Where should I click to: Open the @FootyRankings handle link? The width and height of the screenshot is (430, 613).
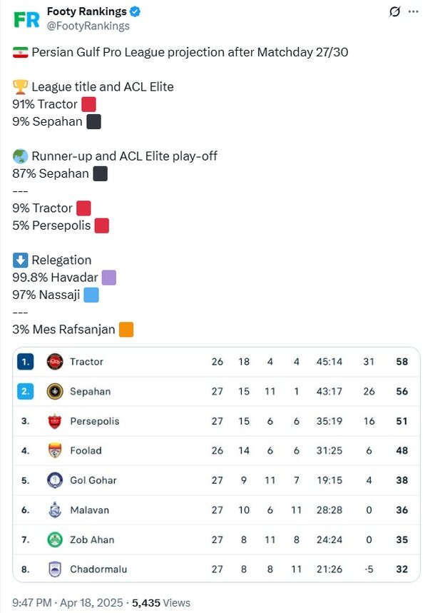[88, 26]
